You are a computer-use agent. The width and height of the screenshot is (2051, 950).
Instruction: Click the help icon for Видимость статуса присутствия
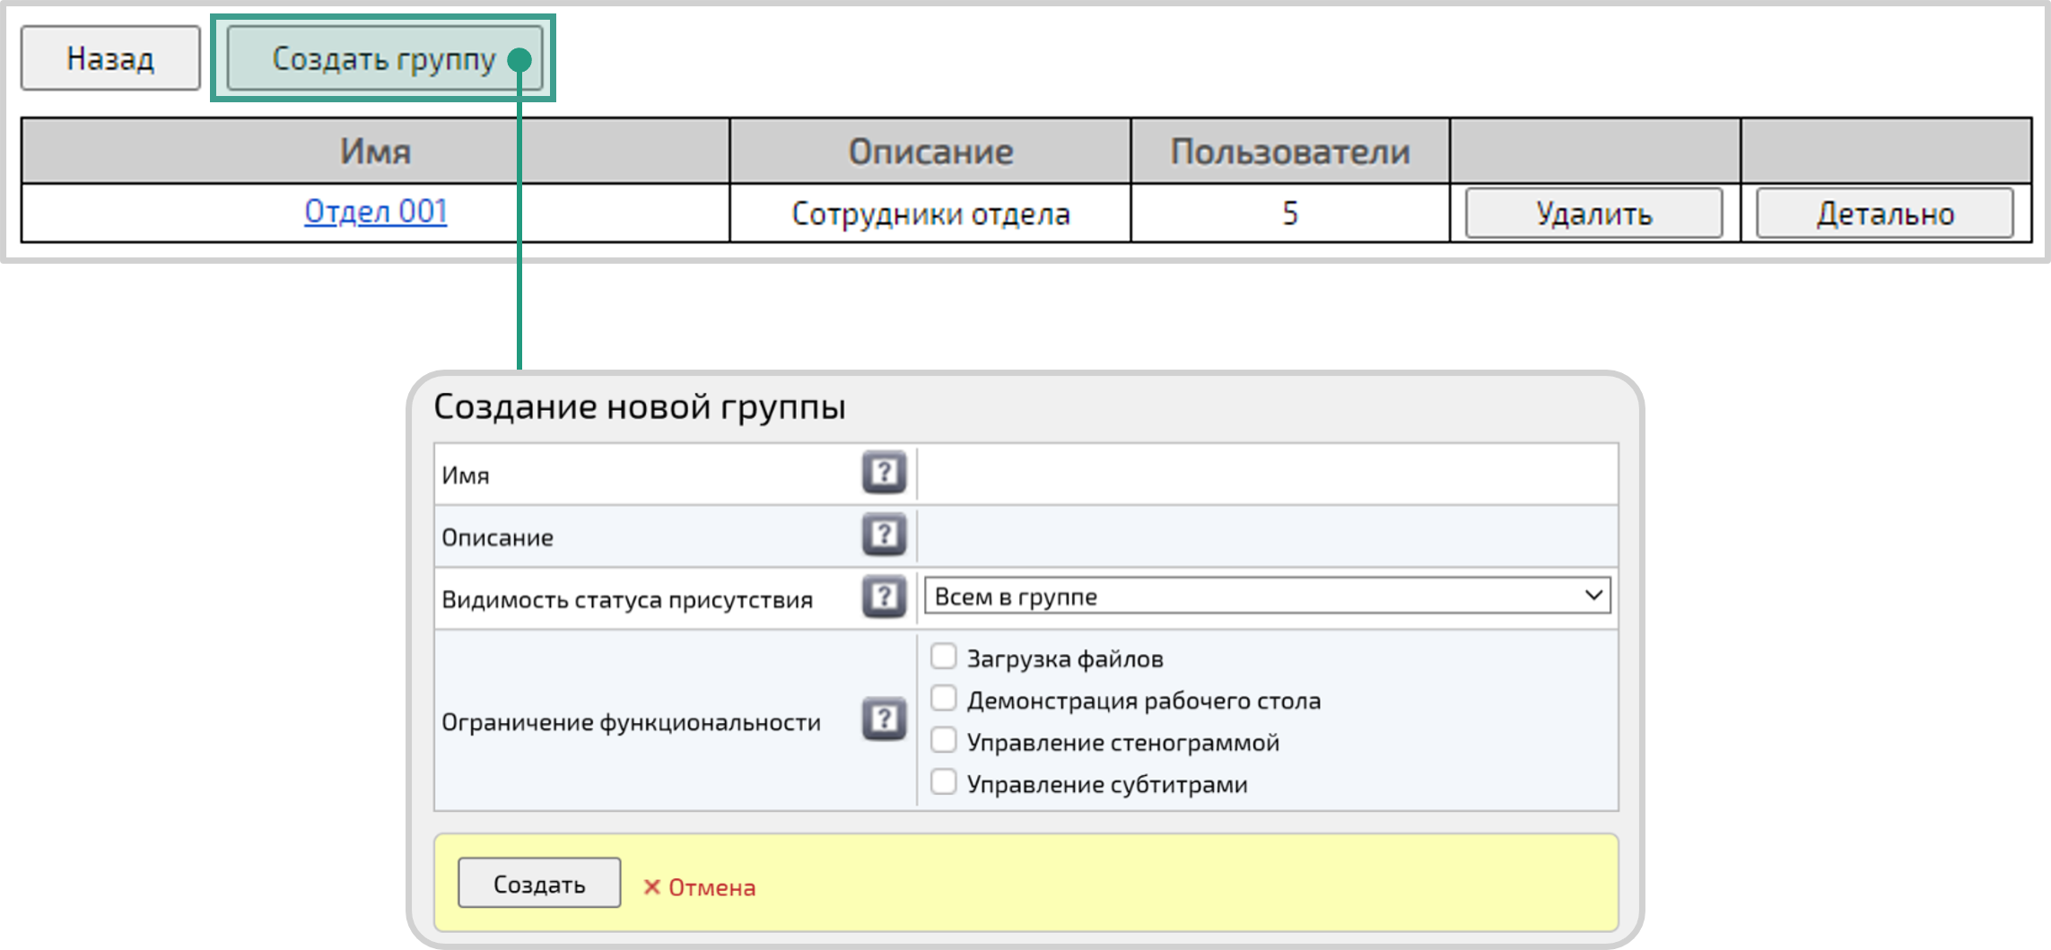coord(886,596)
